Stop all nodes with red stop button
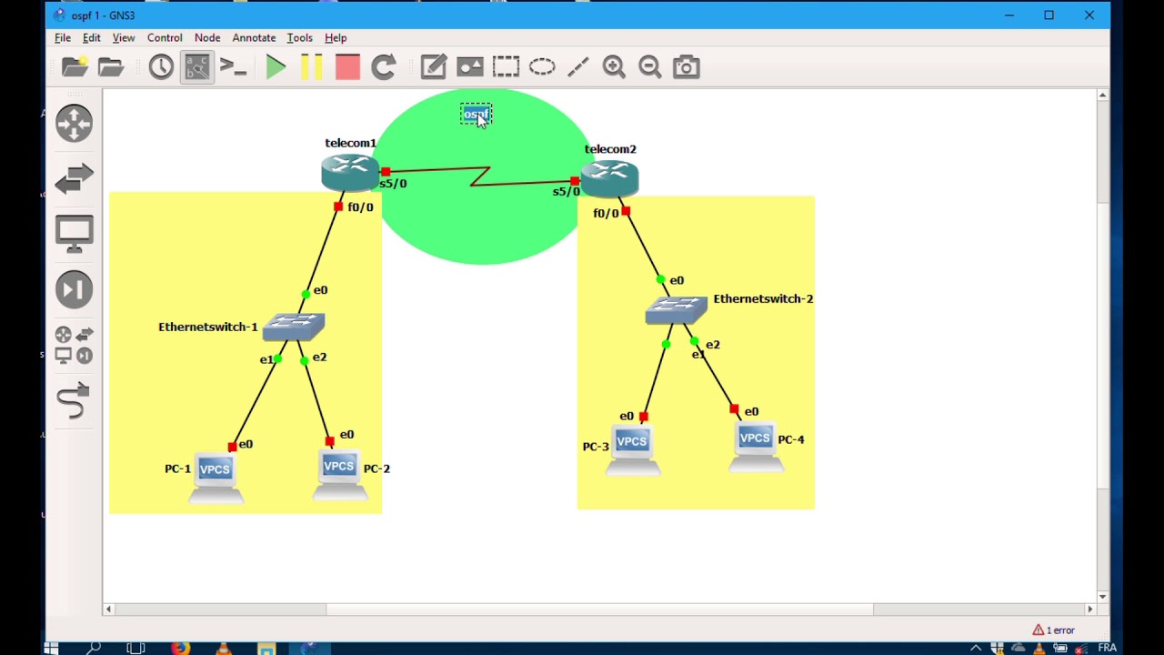 click(x=347, y=66)
